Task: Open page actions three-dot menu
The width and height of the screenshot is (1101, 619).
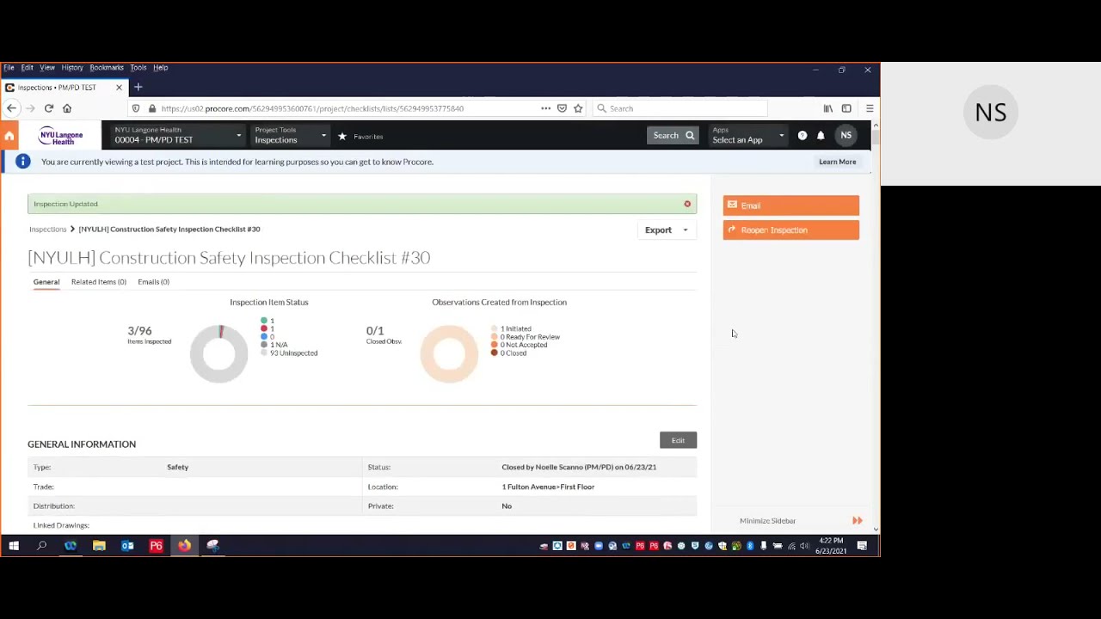Action: (x=545, y=108)
